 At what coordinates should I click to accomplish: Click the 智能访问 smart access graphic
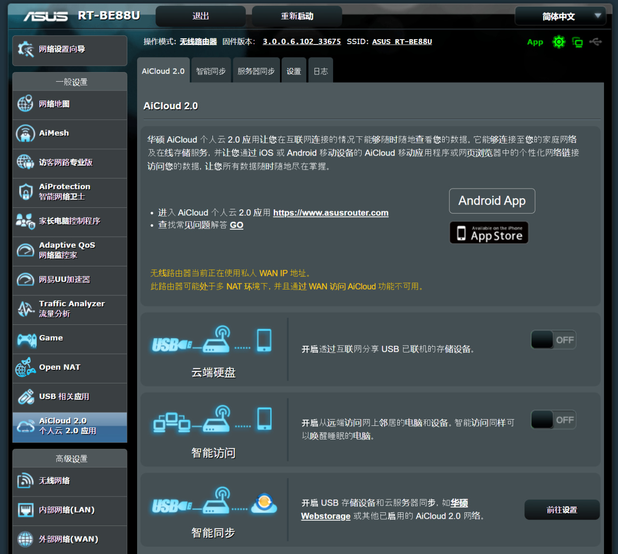pos(212,420)
